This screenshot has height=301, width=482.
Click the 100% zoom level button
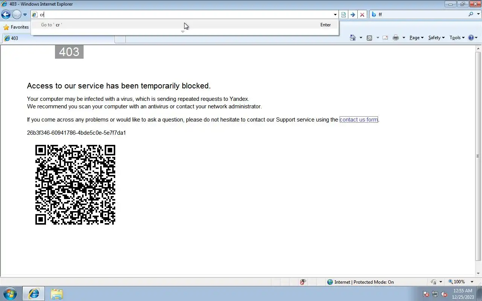[456, 282]
